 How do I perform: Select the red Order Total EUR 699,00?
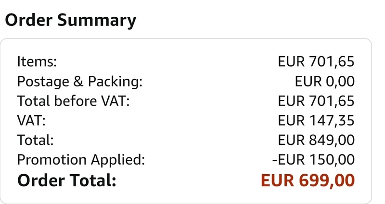click(x=308, y=180)
